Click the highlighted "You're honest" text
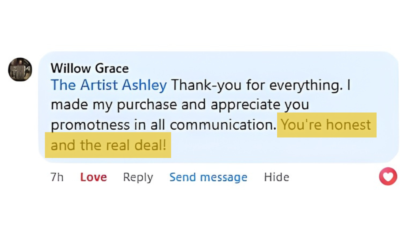 click(326, 125)
